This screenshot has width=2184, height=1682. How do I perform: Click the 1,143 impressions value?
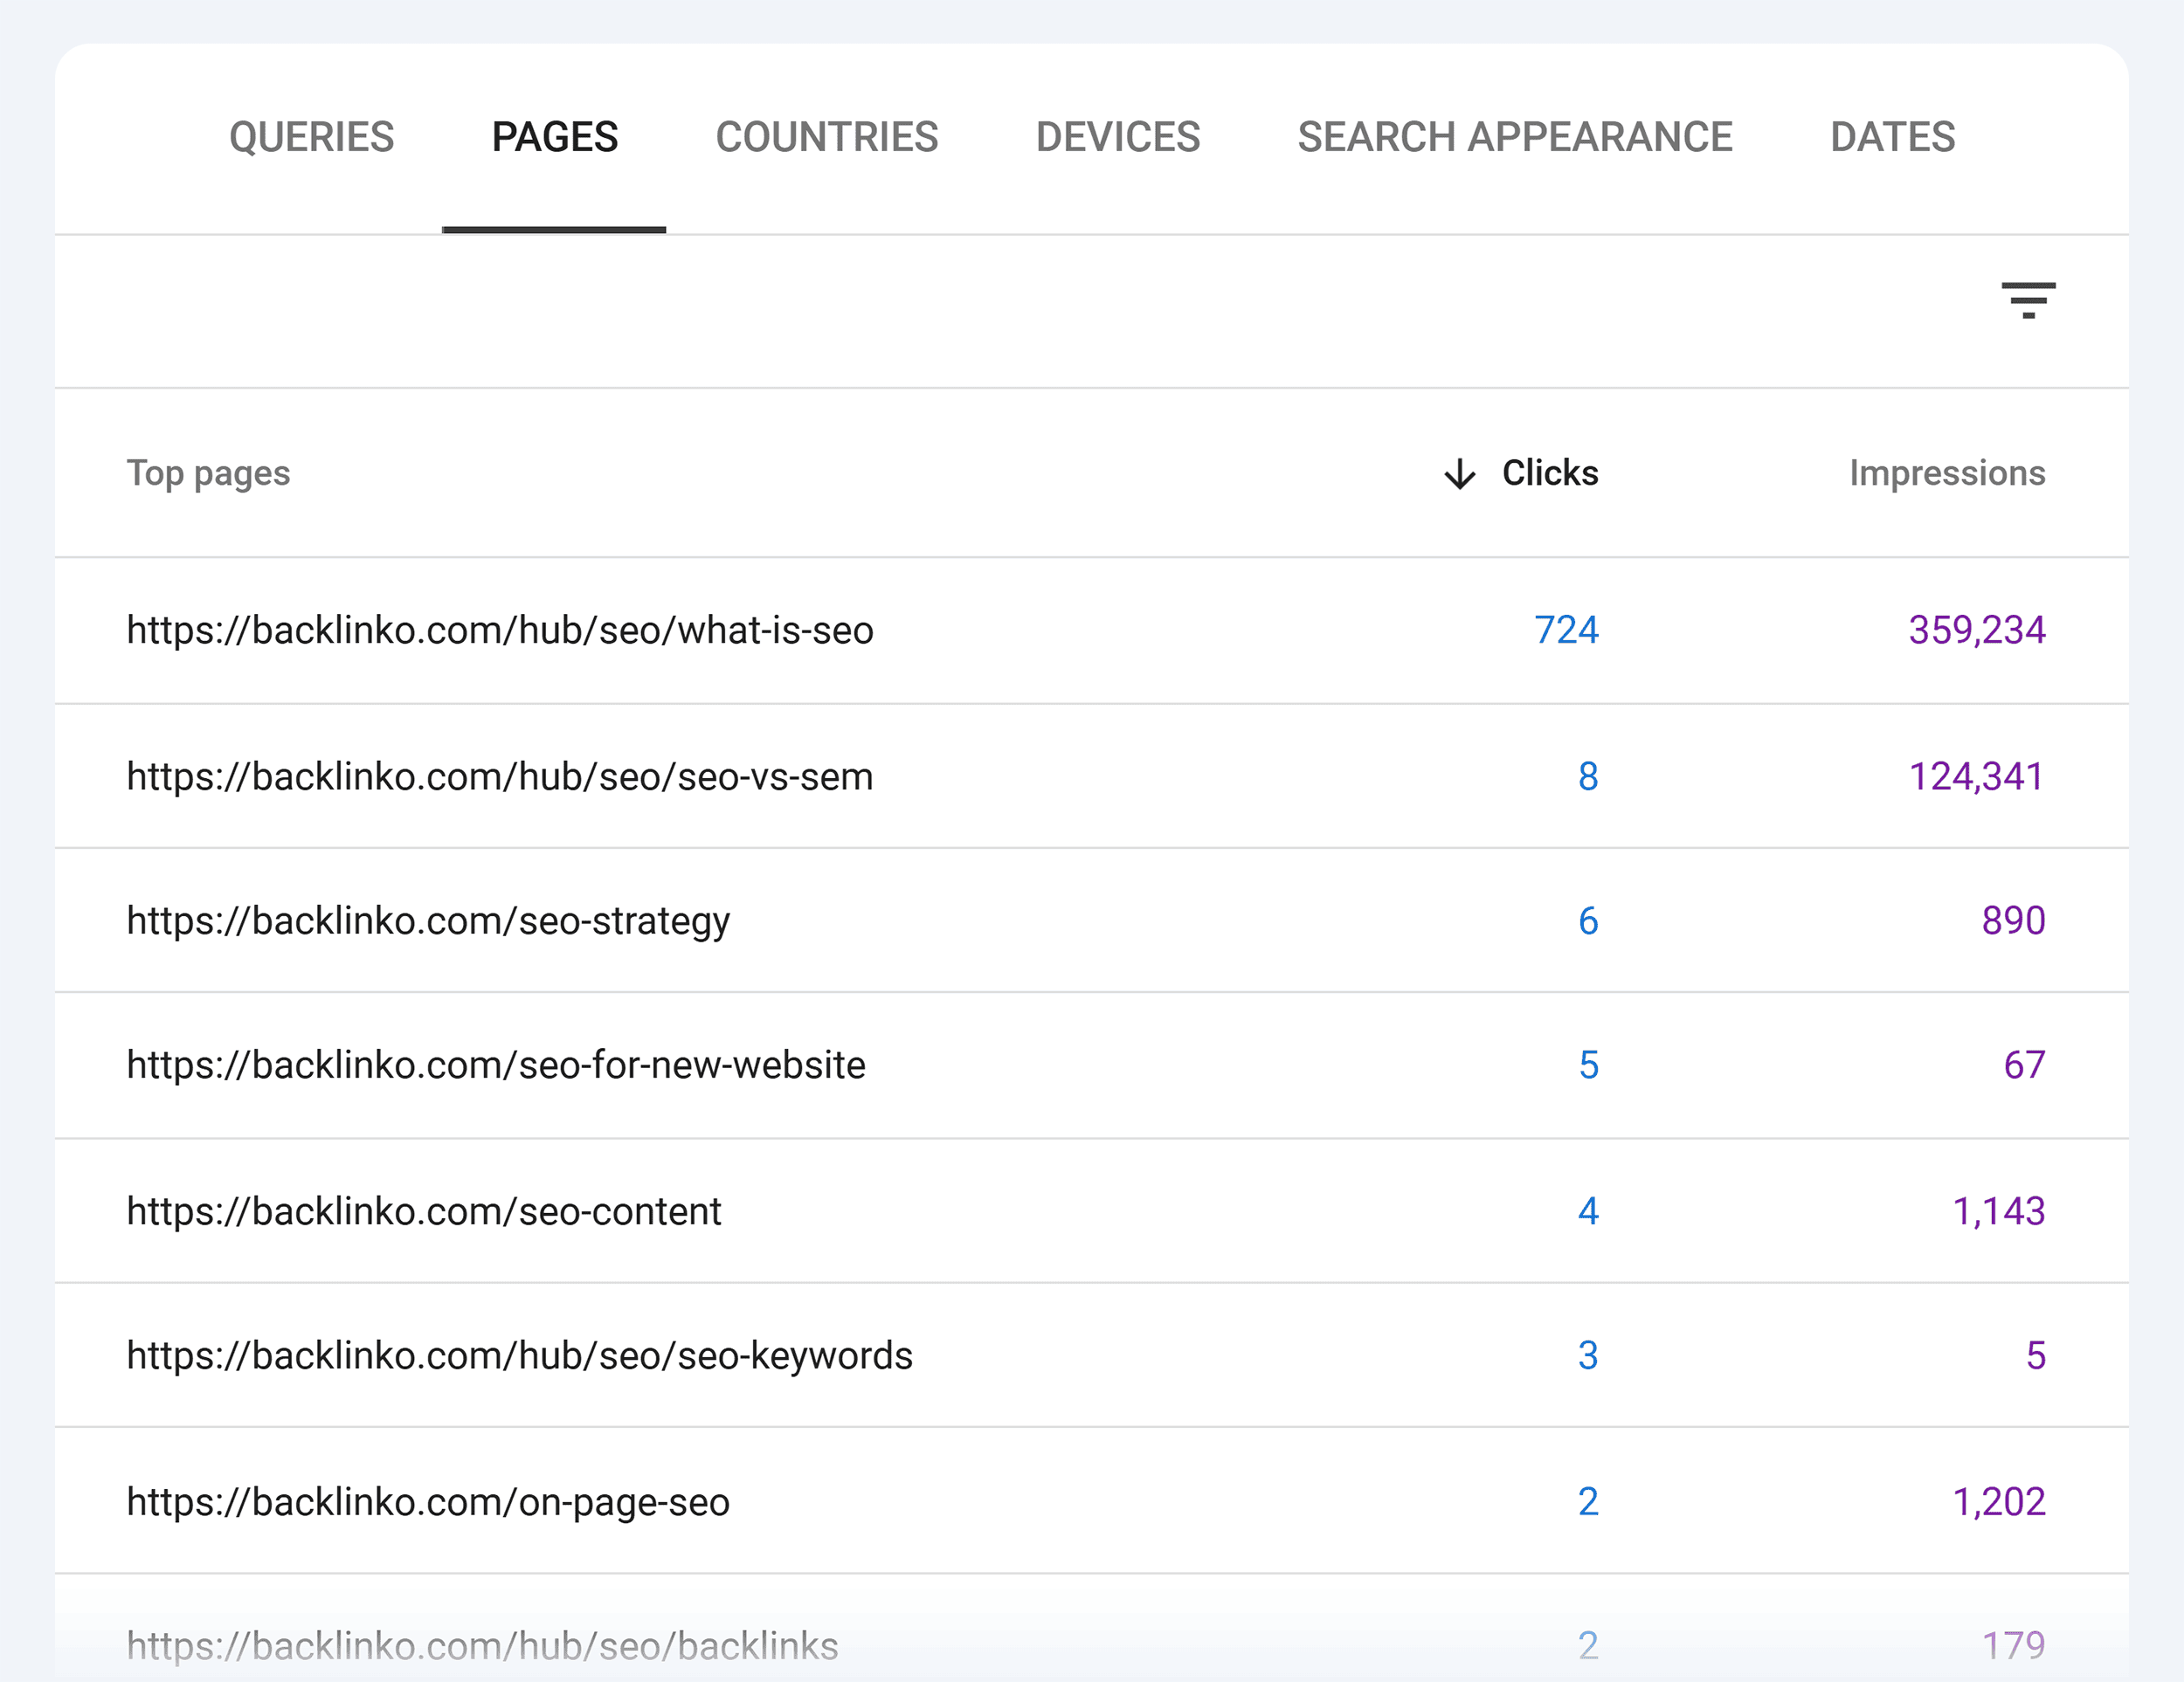tap(1998, 1211)
